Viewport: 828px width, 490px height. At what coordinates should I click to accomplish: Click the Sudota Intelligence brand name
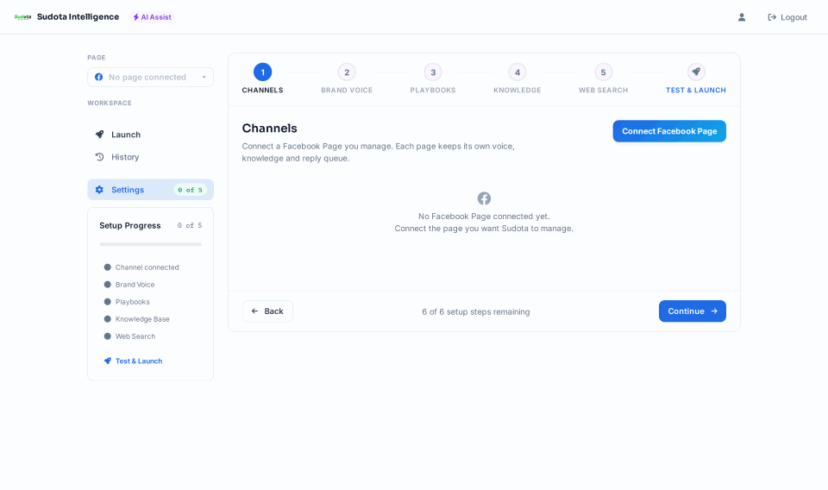pyautogui.click(x=78, y=17)
